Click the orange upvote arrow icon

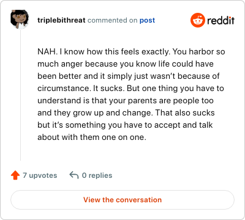15,175
